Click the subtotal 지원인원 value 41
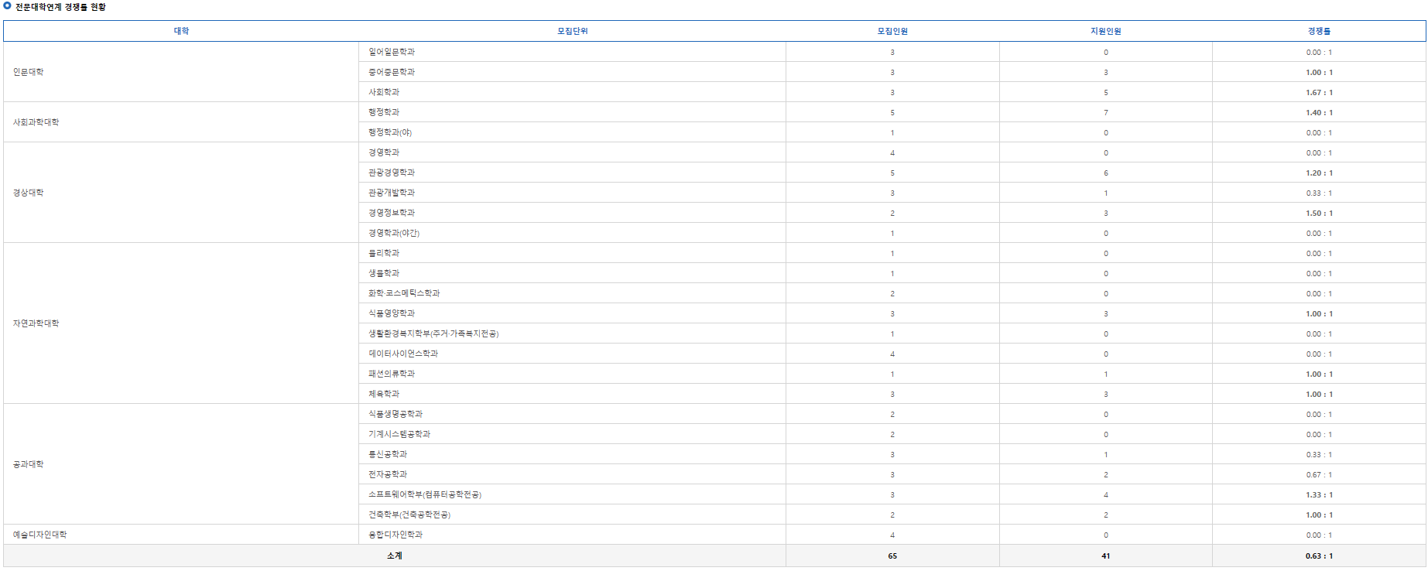Image resolution: width=1428 pixels, height=571 pixels. pos(1106,556)
